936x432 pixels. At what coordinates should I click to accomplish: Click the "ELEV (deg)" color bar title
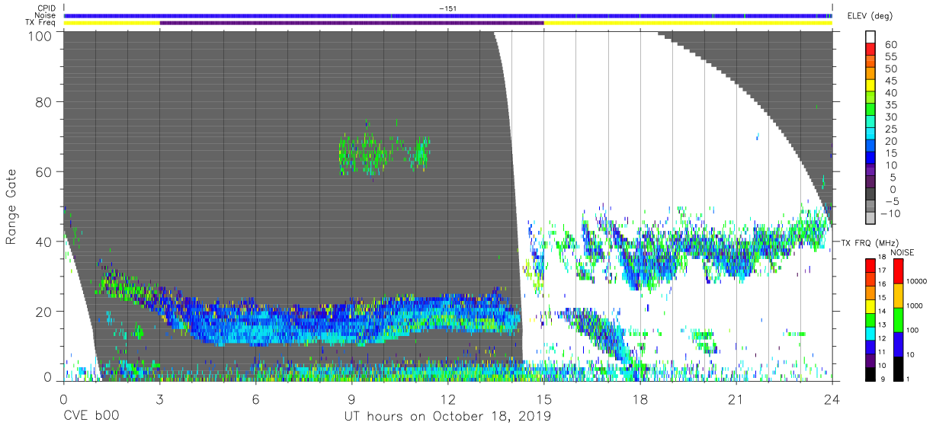click(x=870, y=15)
